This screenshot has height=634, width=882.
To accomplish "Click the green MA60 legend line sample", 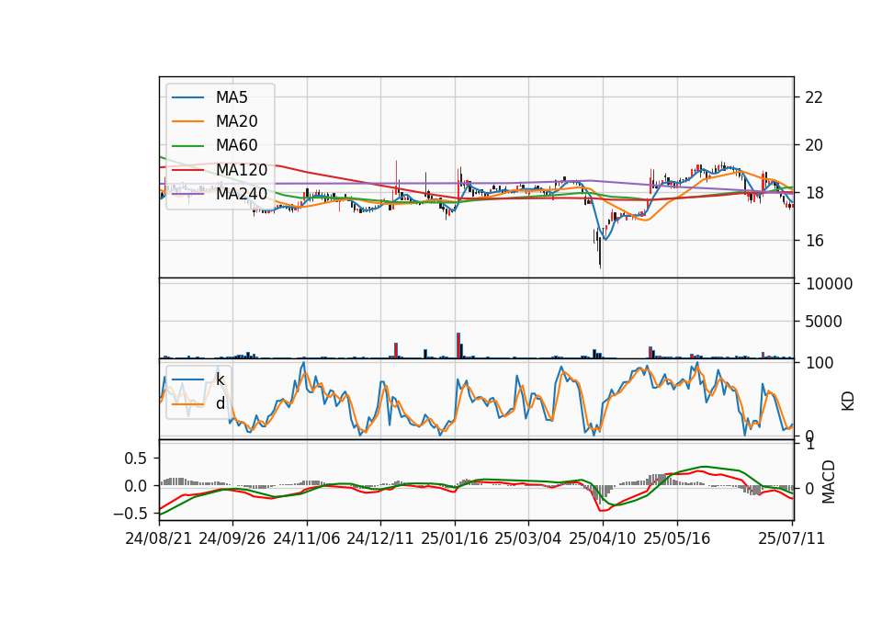I will pos(187,146).
